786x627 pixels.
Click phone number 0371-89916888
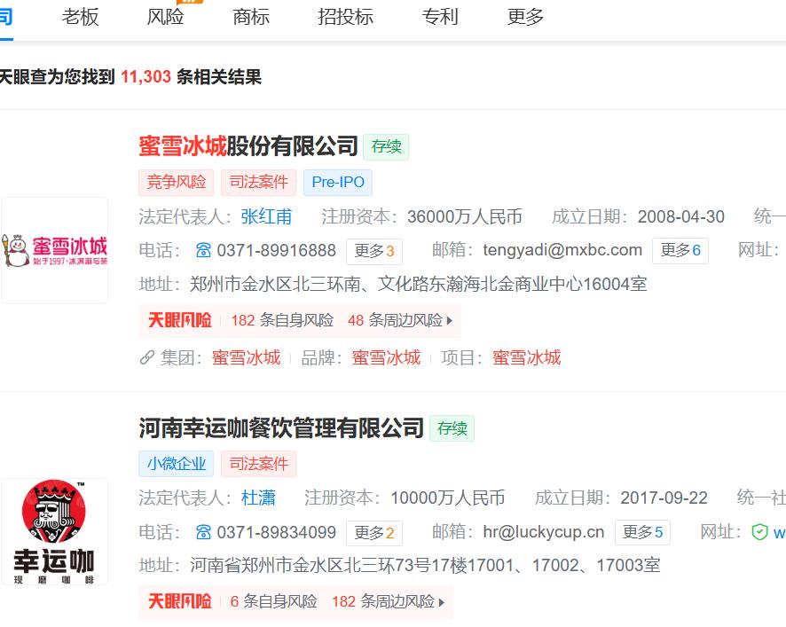(x=276, y=250)
